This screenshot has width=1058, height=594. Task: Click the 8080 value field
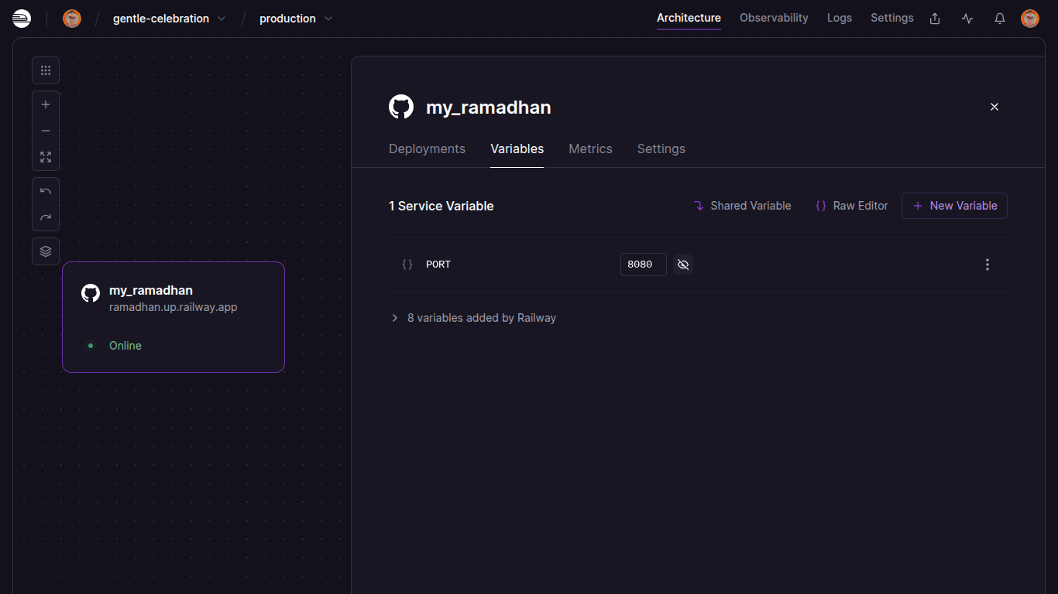point(644,265)
